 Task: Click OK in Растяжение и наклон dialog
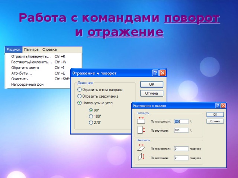point(215,115)
